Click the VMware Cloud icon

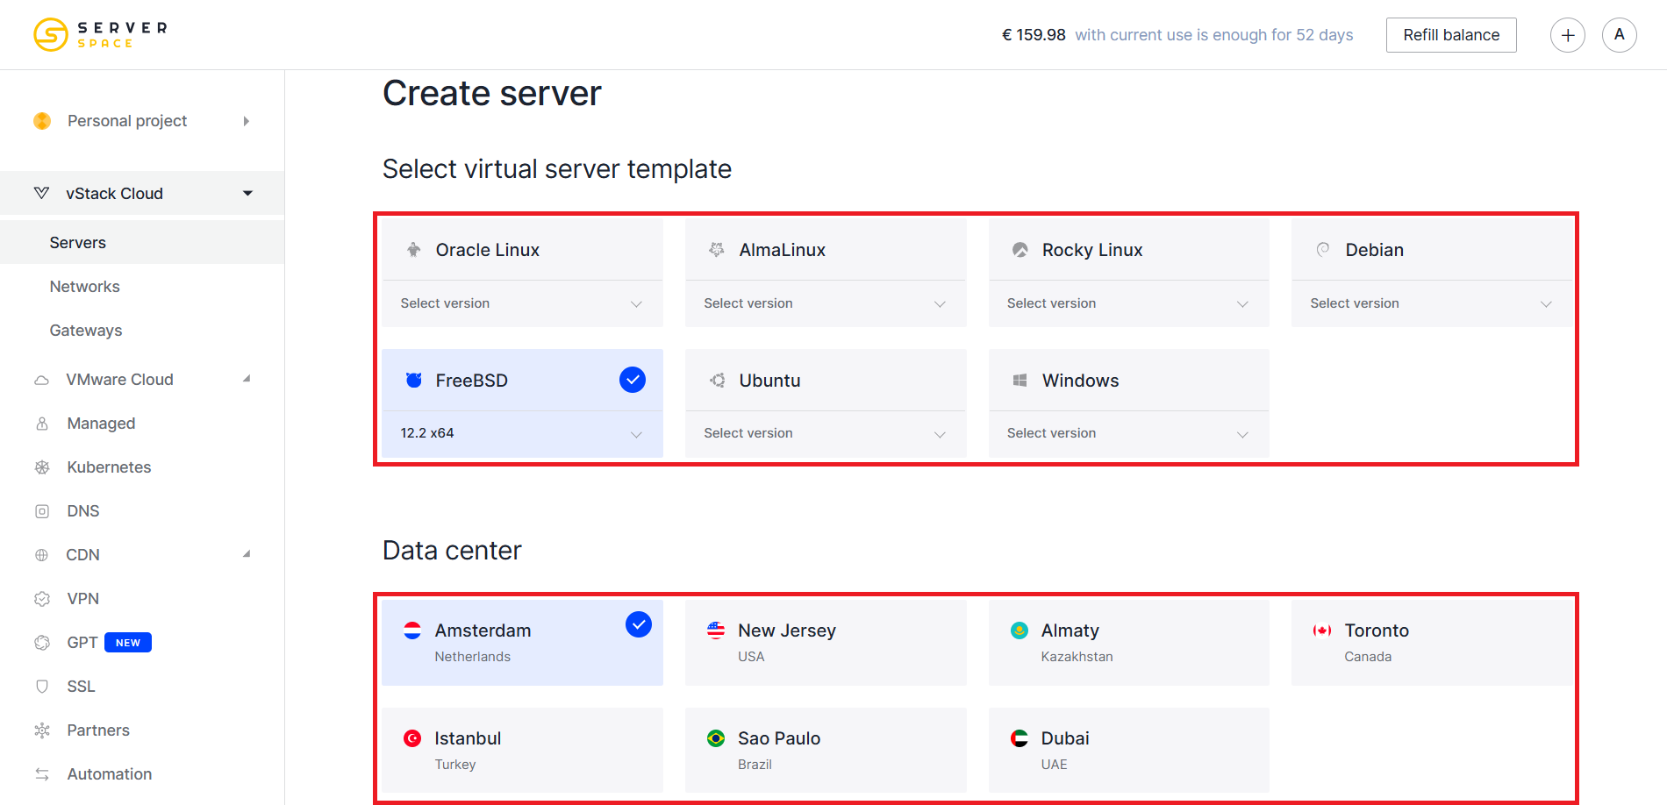pyautogui.click(x=41, y=380)
